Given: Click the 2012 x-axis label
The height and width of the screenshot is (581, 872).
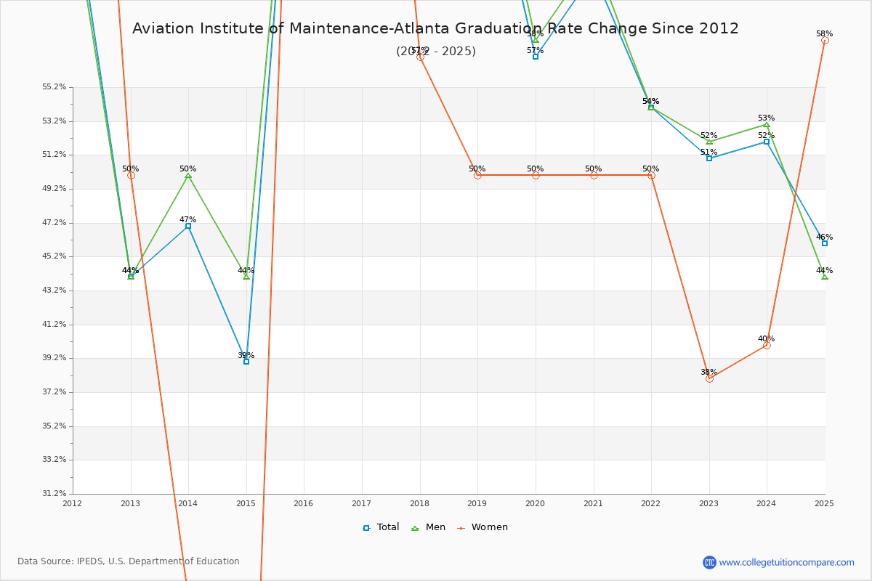Looking at the screenshot, I should tap(73, 503).
